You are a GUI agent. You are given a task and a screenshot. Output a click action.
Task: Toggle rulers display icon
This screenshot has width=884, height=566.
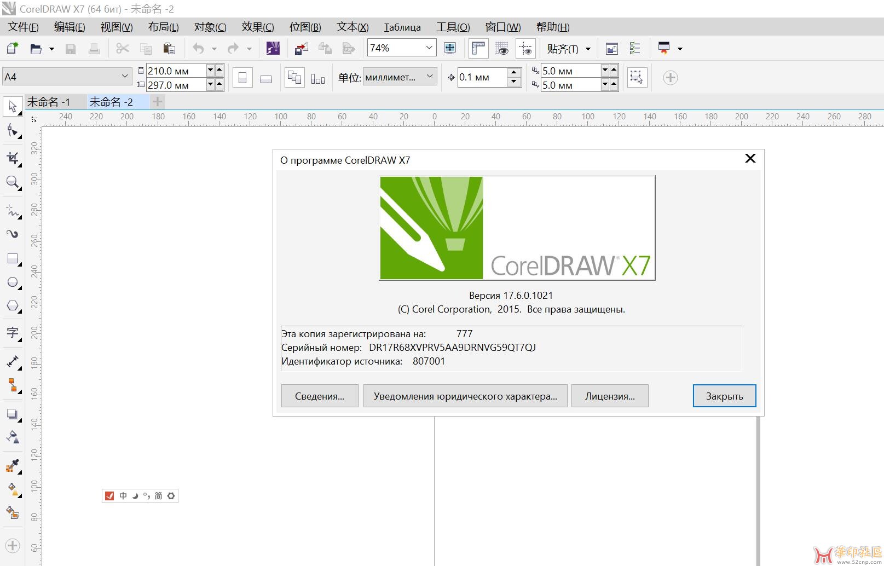click(479, 49)
